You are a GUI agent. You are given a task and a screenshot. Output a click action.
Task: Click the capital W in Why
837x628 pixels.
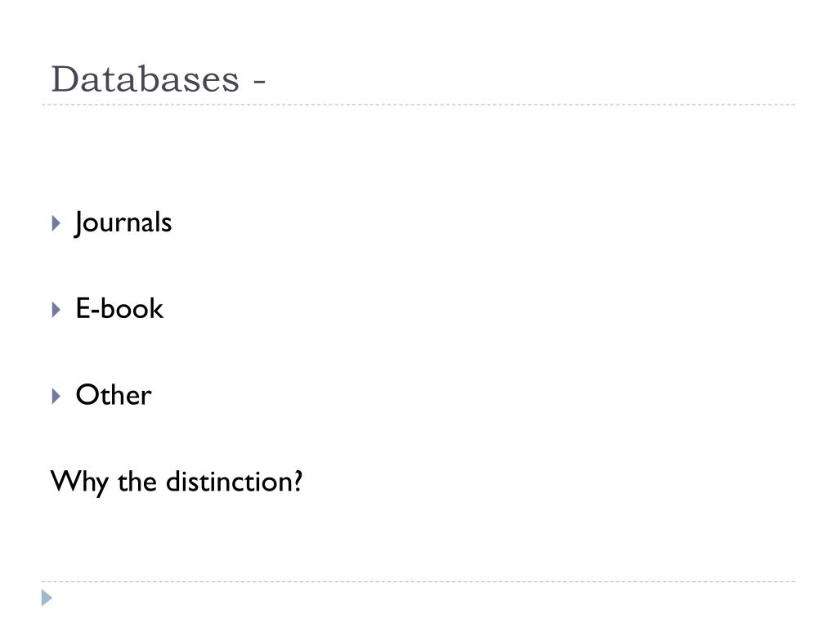pyautogui.click(x=66, y=481)
